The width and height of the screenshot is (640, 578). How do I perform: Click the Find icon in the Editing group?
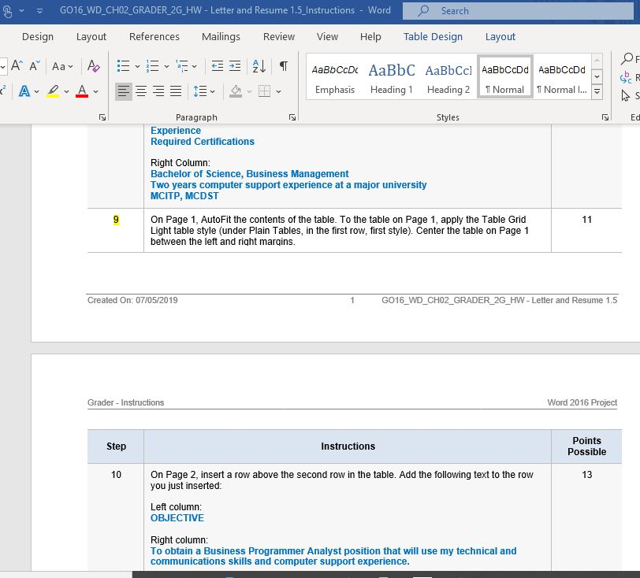pos(627,60)
